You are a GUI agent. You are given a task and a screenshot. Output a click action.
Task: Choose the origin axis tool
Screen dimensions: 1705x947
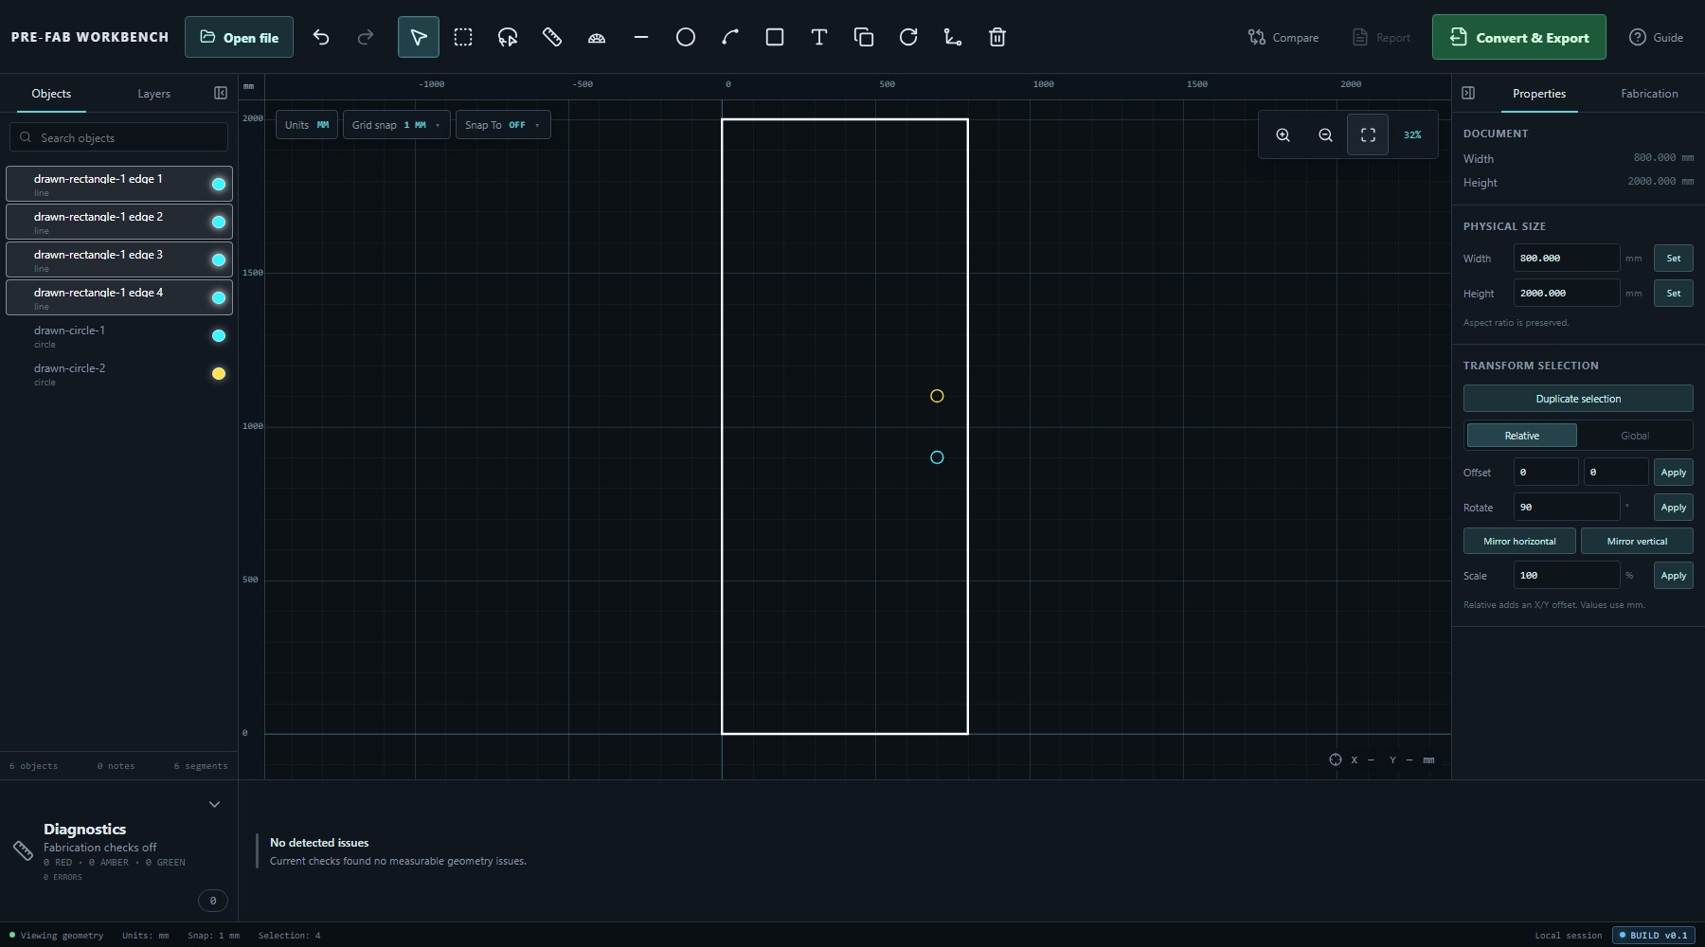tap(953, 38)
